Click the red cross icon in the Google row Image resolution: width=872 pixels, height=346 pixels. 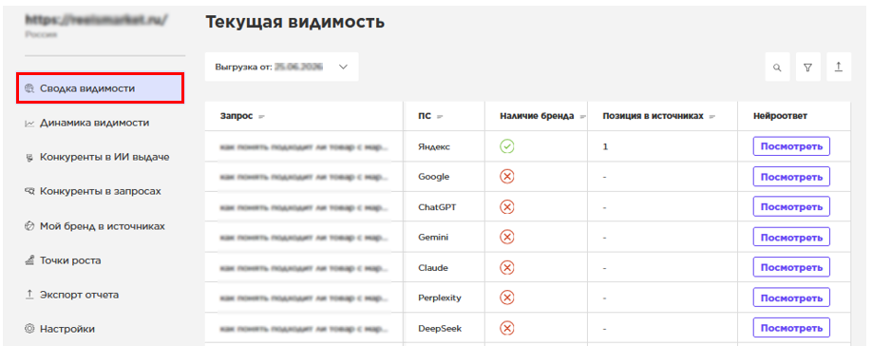[506, 177]
